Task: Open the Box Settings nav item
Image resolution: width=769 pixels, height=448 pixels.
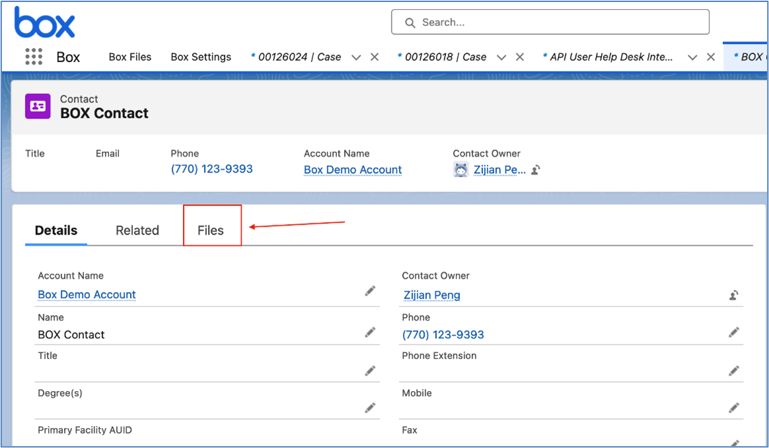Action: click(x=201, y=57)
